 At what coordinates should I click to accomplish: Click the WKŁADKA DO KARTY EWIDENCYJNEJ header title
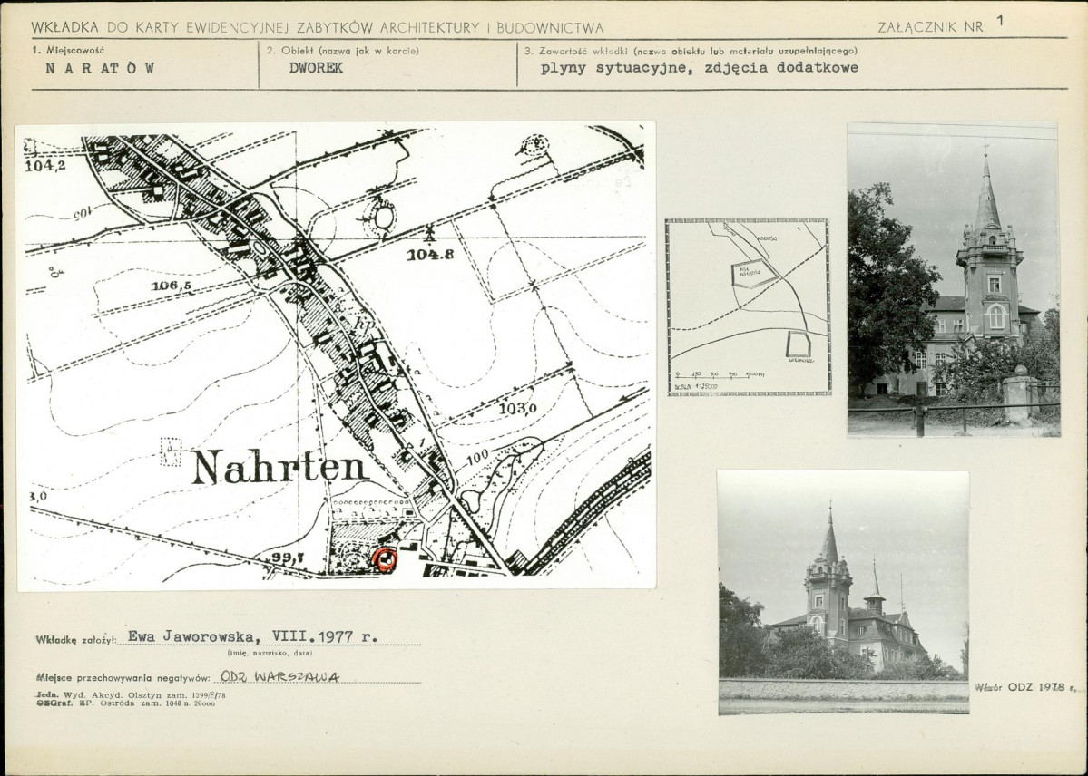(317, 28)
